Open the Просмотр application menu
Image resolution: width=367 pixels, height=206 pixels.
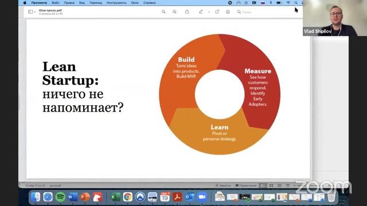(x=39, y=3)
